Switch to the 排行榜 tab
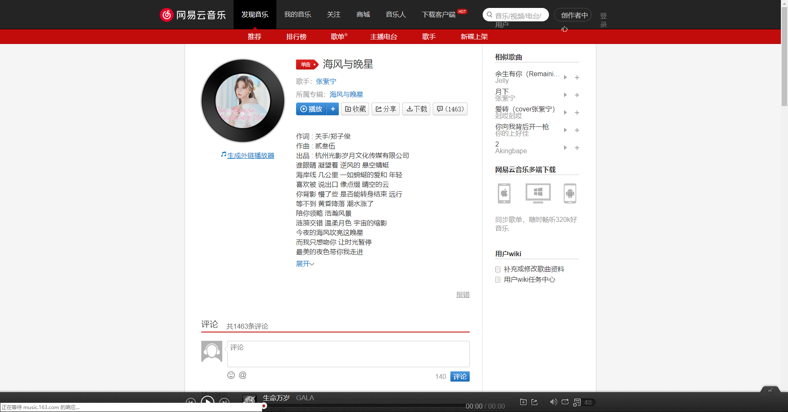 pyautogui.click(x=296, y=37)
